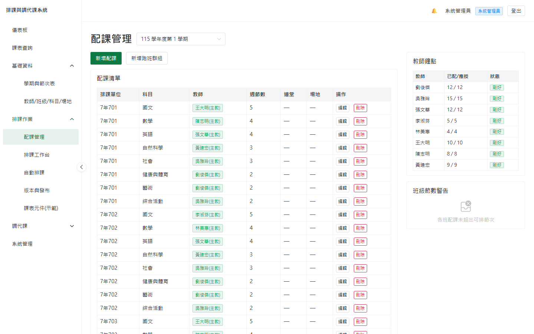Edit the 7年701 數學 row

[343, 121]
